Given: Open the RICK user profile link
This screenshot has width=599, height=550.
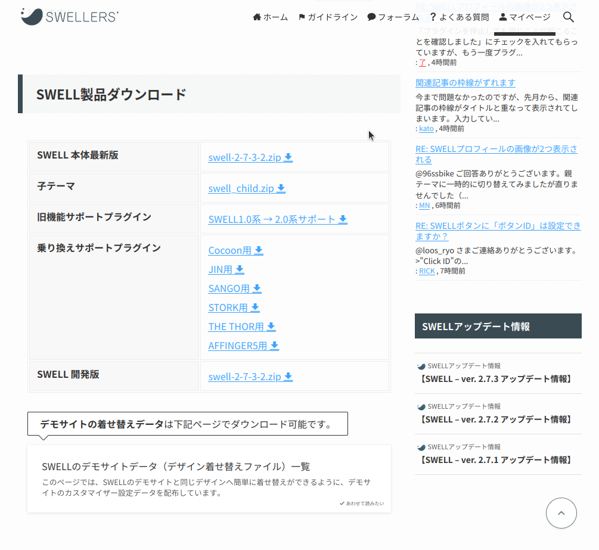Looking at the screenshot, I should pyautogui.click(x=427, y=271).
